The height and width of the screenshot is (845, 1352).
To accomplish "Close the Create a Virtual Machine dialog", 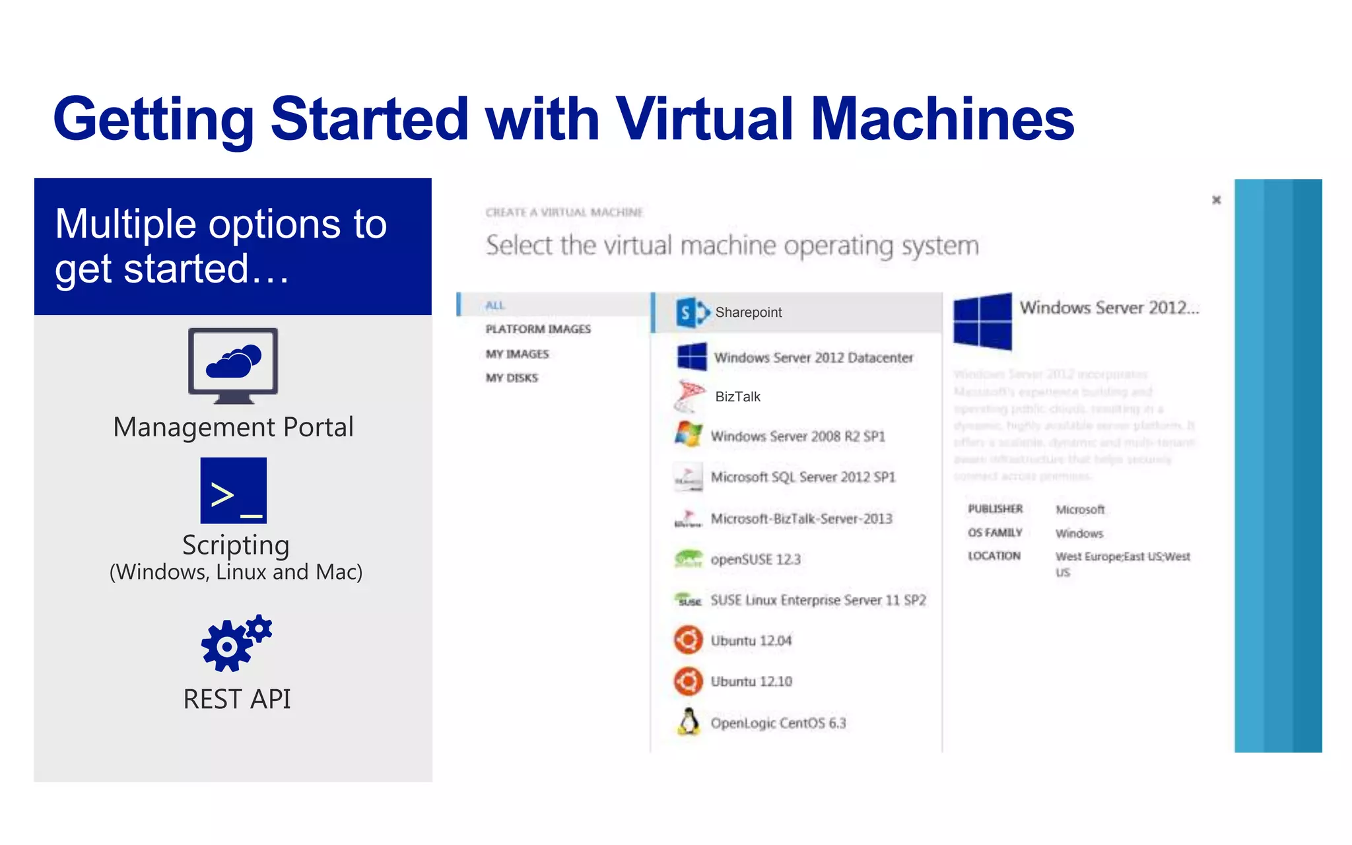I will point(1216,199).
